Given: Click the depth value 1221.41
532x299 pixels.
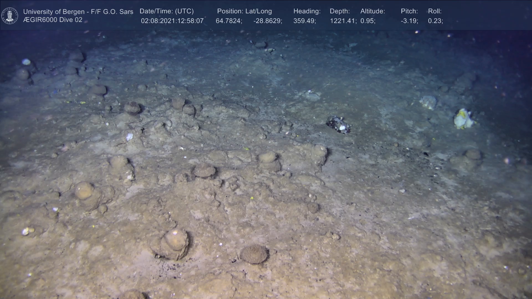Looking at the screenshot, I should point(343,21).
